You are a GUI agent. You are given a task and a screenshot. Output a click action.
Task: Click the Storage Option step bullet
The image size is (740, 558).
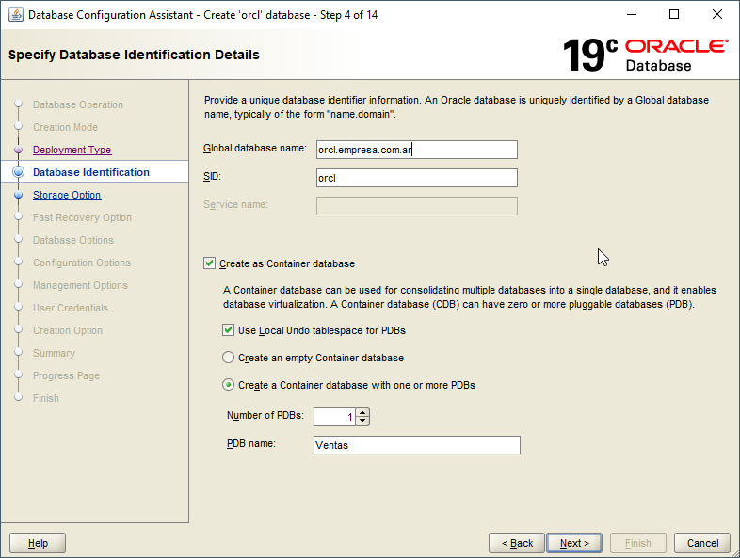pos(18,195)
